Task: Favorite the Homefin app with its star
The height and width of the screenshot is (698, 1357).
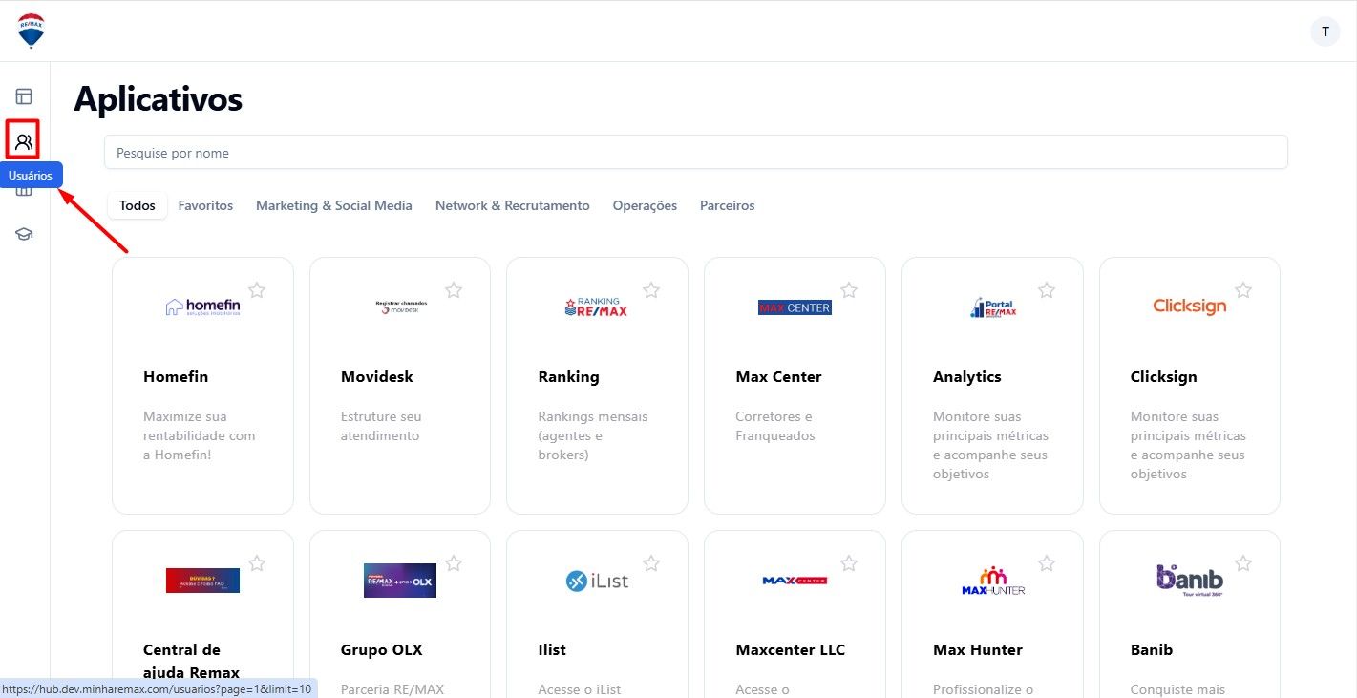Action: click(257, 290)
